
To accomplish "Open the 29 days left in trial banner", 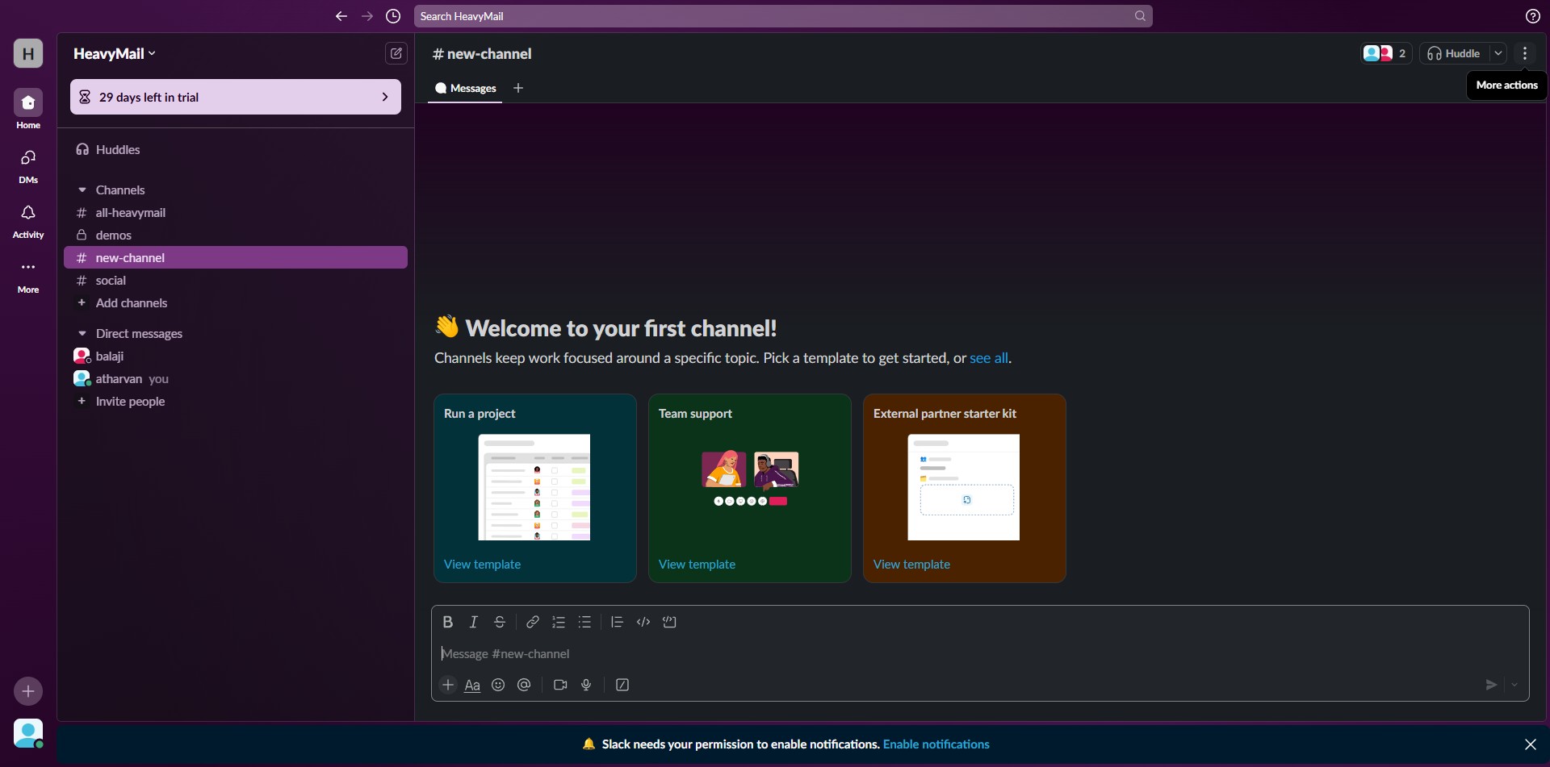I will [x=236, y=97].
